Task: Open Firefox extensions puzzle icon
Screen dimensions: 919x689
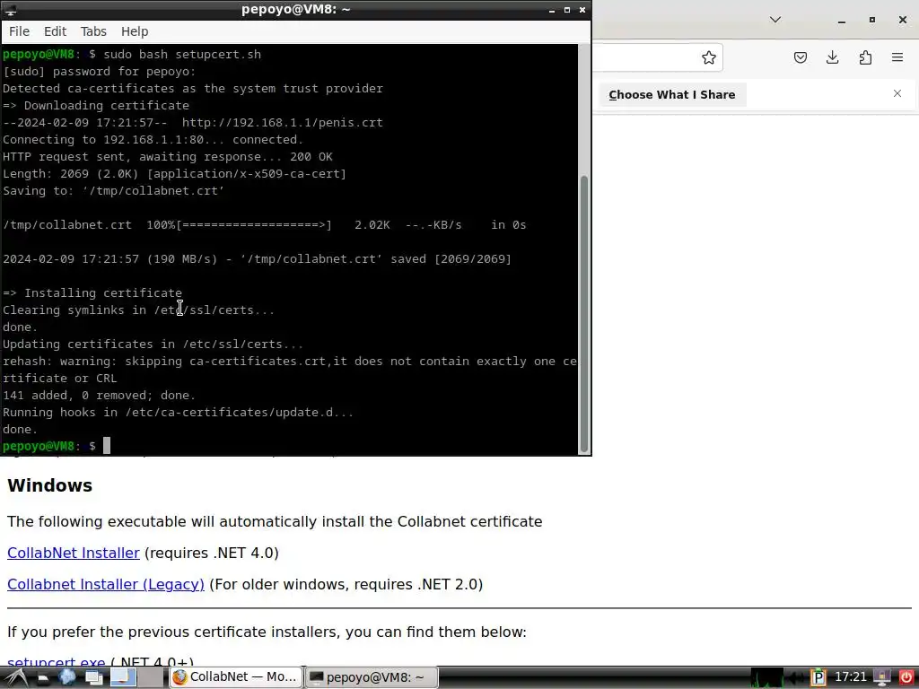Action: pos(865,57)
